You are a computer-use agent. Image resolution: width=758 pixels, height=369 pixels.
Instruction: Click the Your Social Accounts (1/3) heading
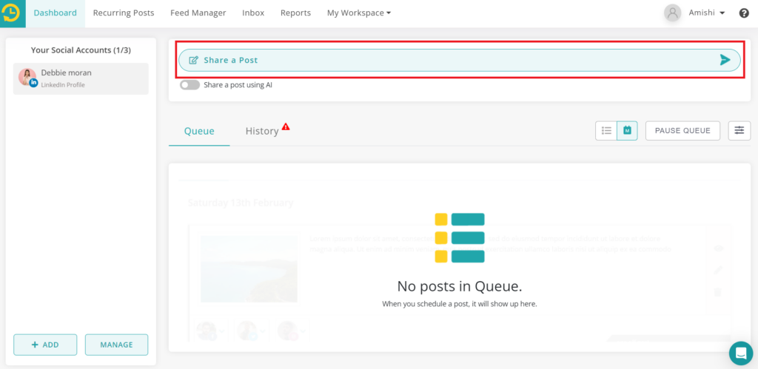(x=81, y=50)
